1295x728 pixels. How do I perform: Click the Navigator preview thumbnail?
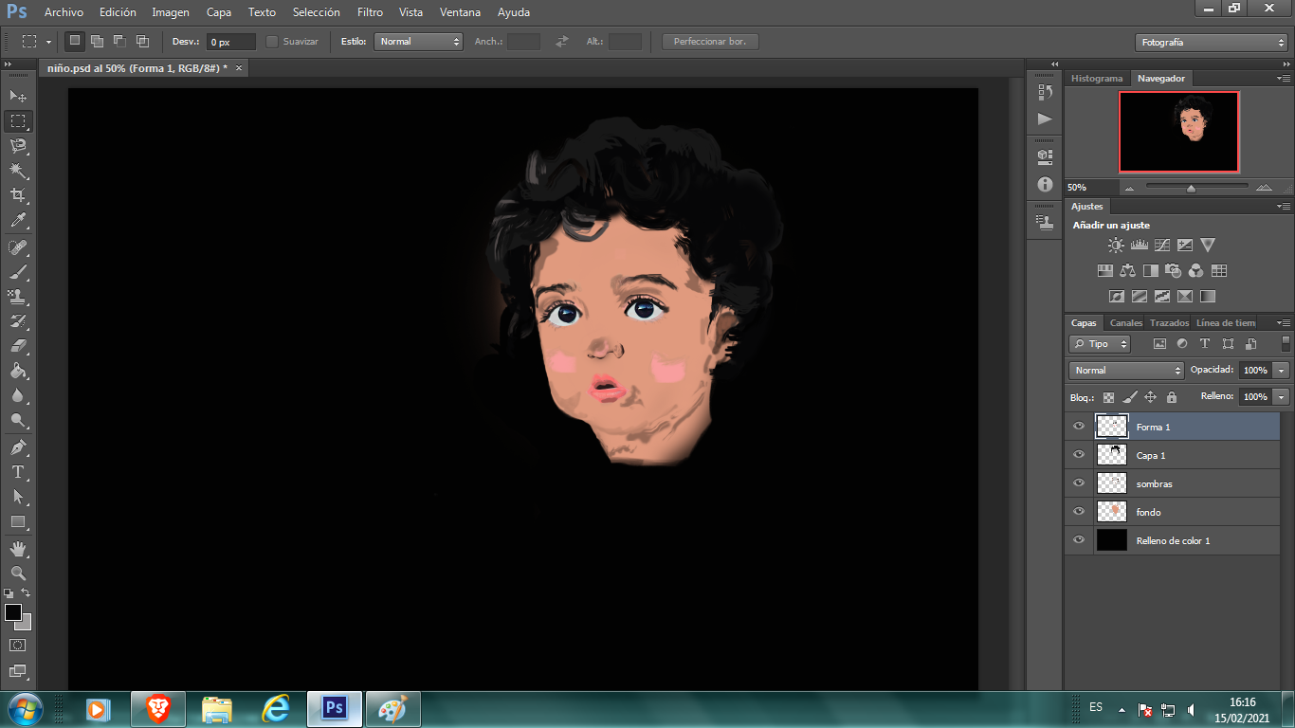[x=1178, y=132]
